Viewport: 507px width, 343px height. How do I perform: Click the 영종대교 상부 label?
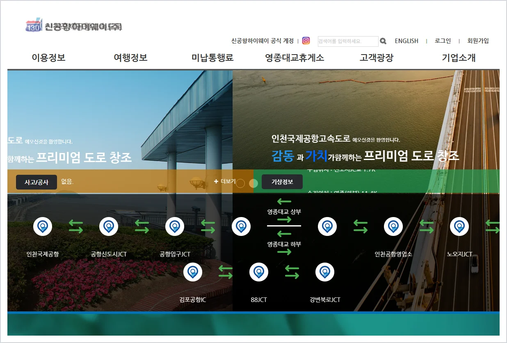pyautogui.click(x=284, y=212)
